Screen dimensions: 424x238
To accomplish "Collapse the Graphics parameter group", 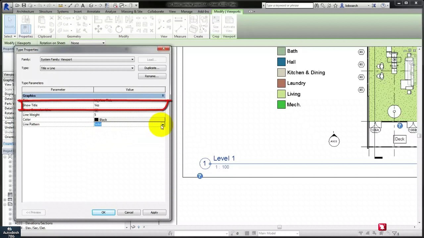I will [x=163, y=96].
